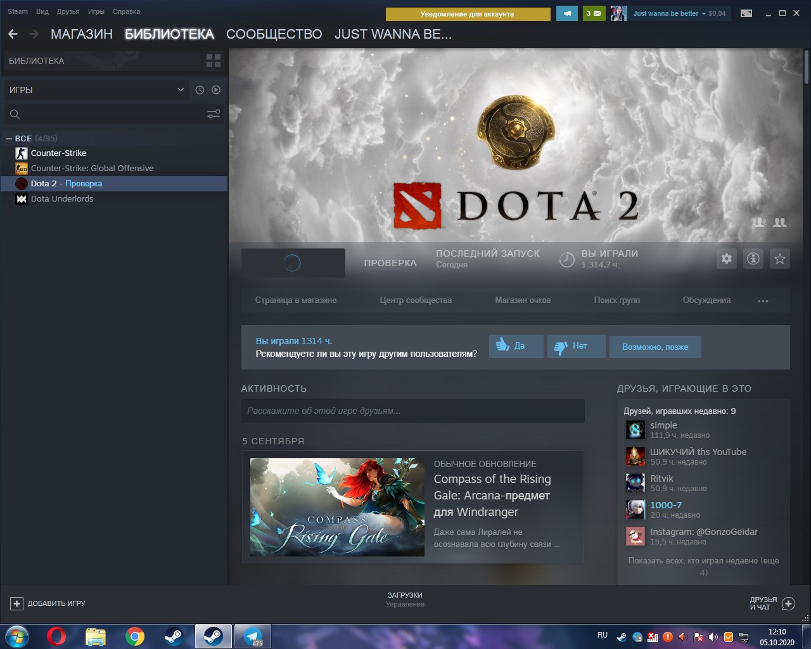Click the profile avatar in the top bar
Viewport: 811px width, 649px height.
(x=618, y=13)
